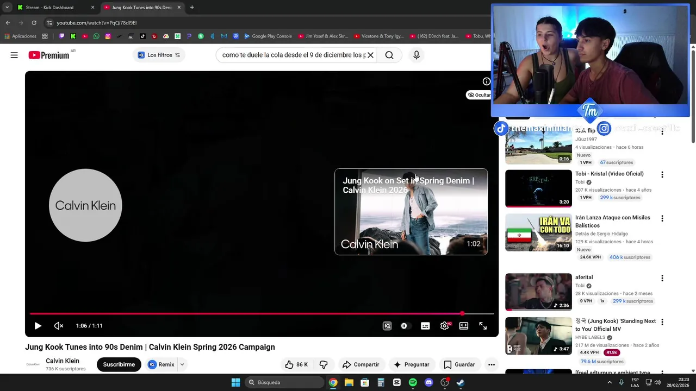The width and height of the screenshot is (696, 391).
Task: Open the aferital video title
Action: click(x=584, y=277)
